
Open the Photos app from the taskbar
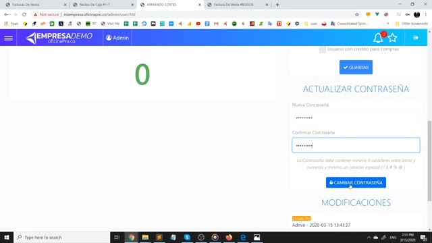pos(256,237)
